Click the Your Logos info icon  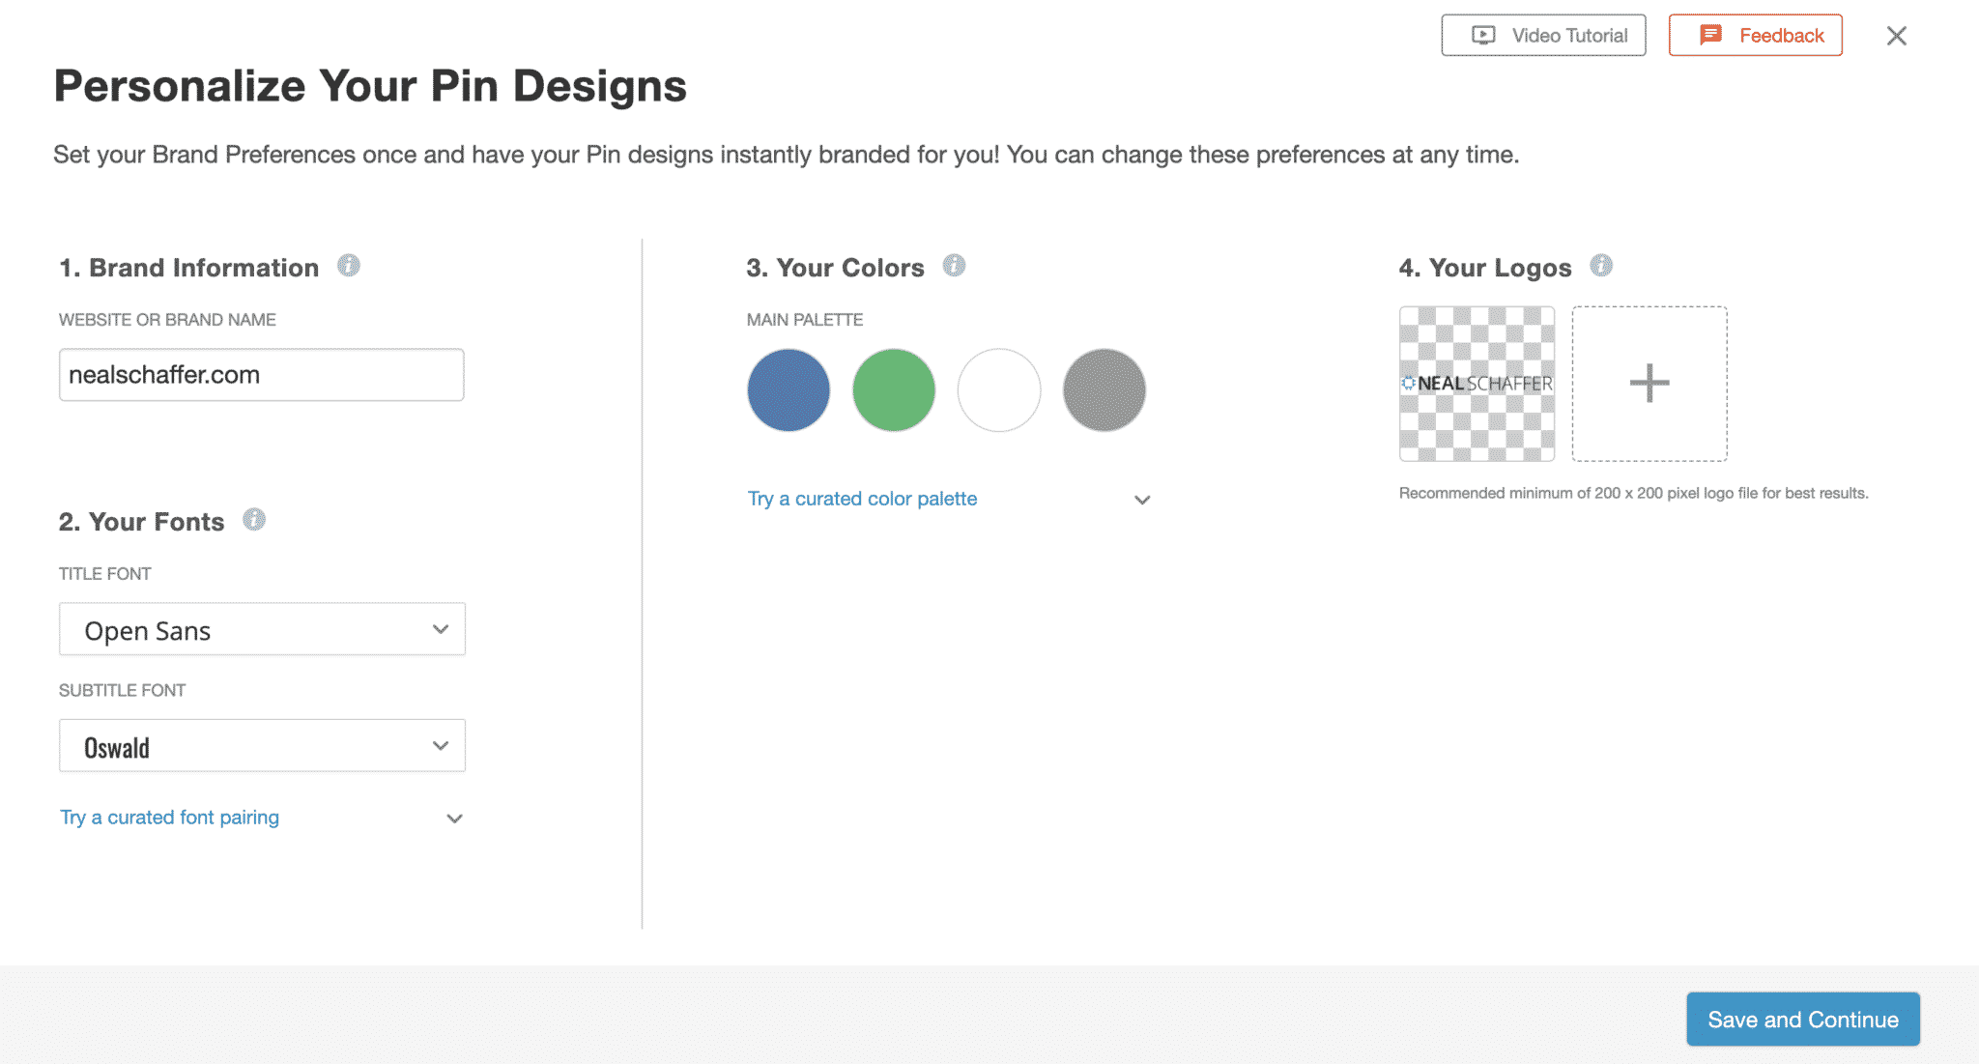coord(1601,266)
